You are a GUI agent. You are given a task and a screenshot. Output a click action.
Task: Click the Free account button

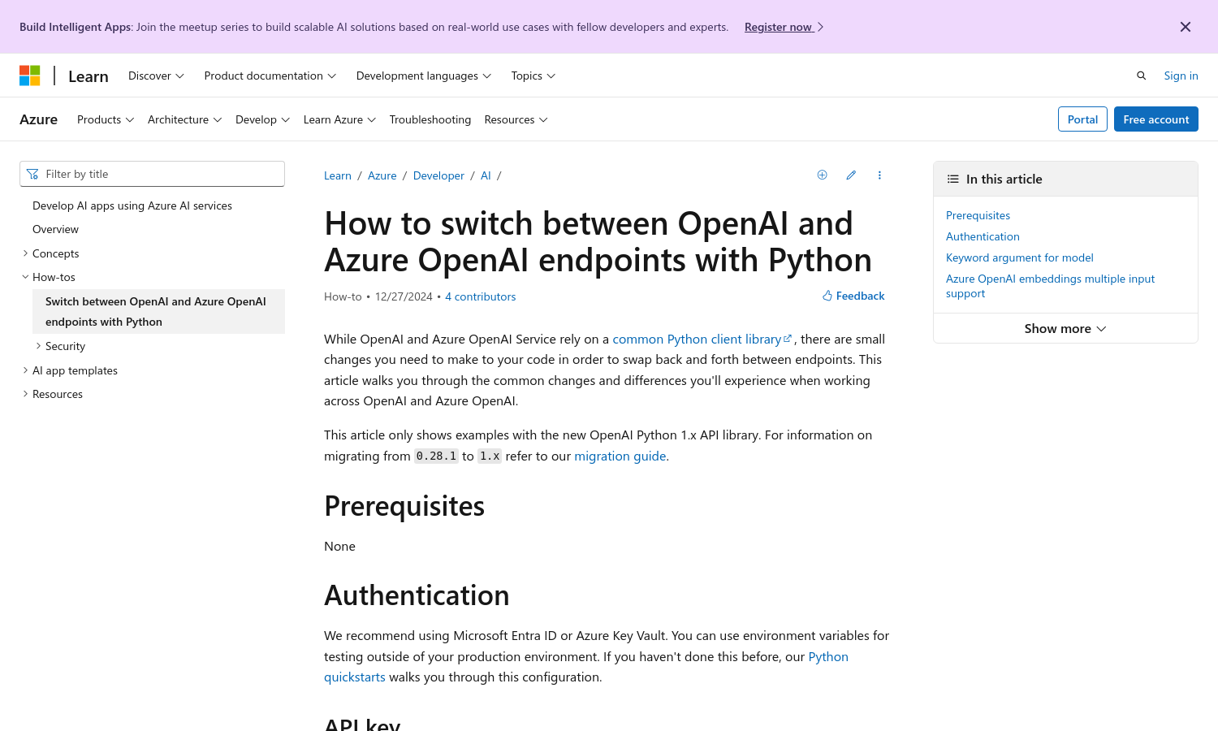1155,119
